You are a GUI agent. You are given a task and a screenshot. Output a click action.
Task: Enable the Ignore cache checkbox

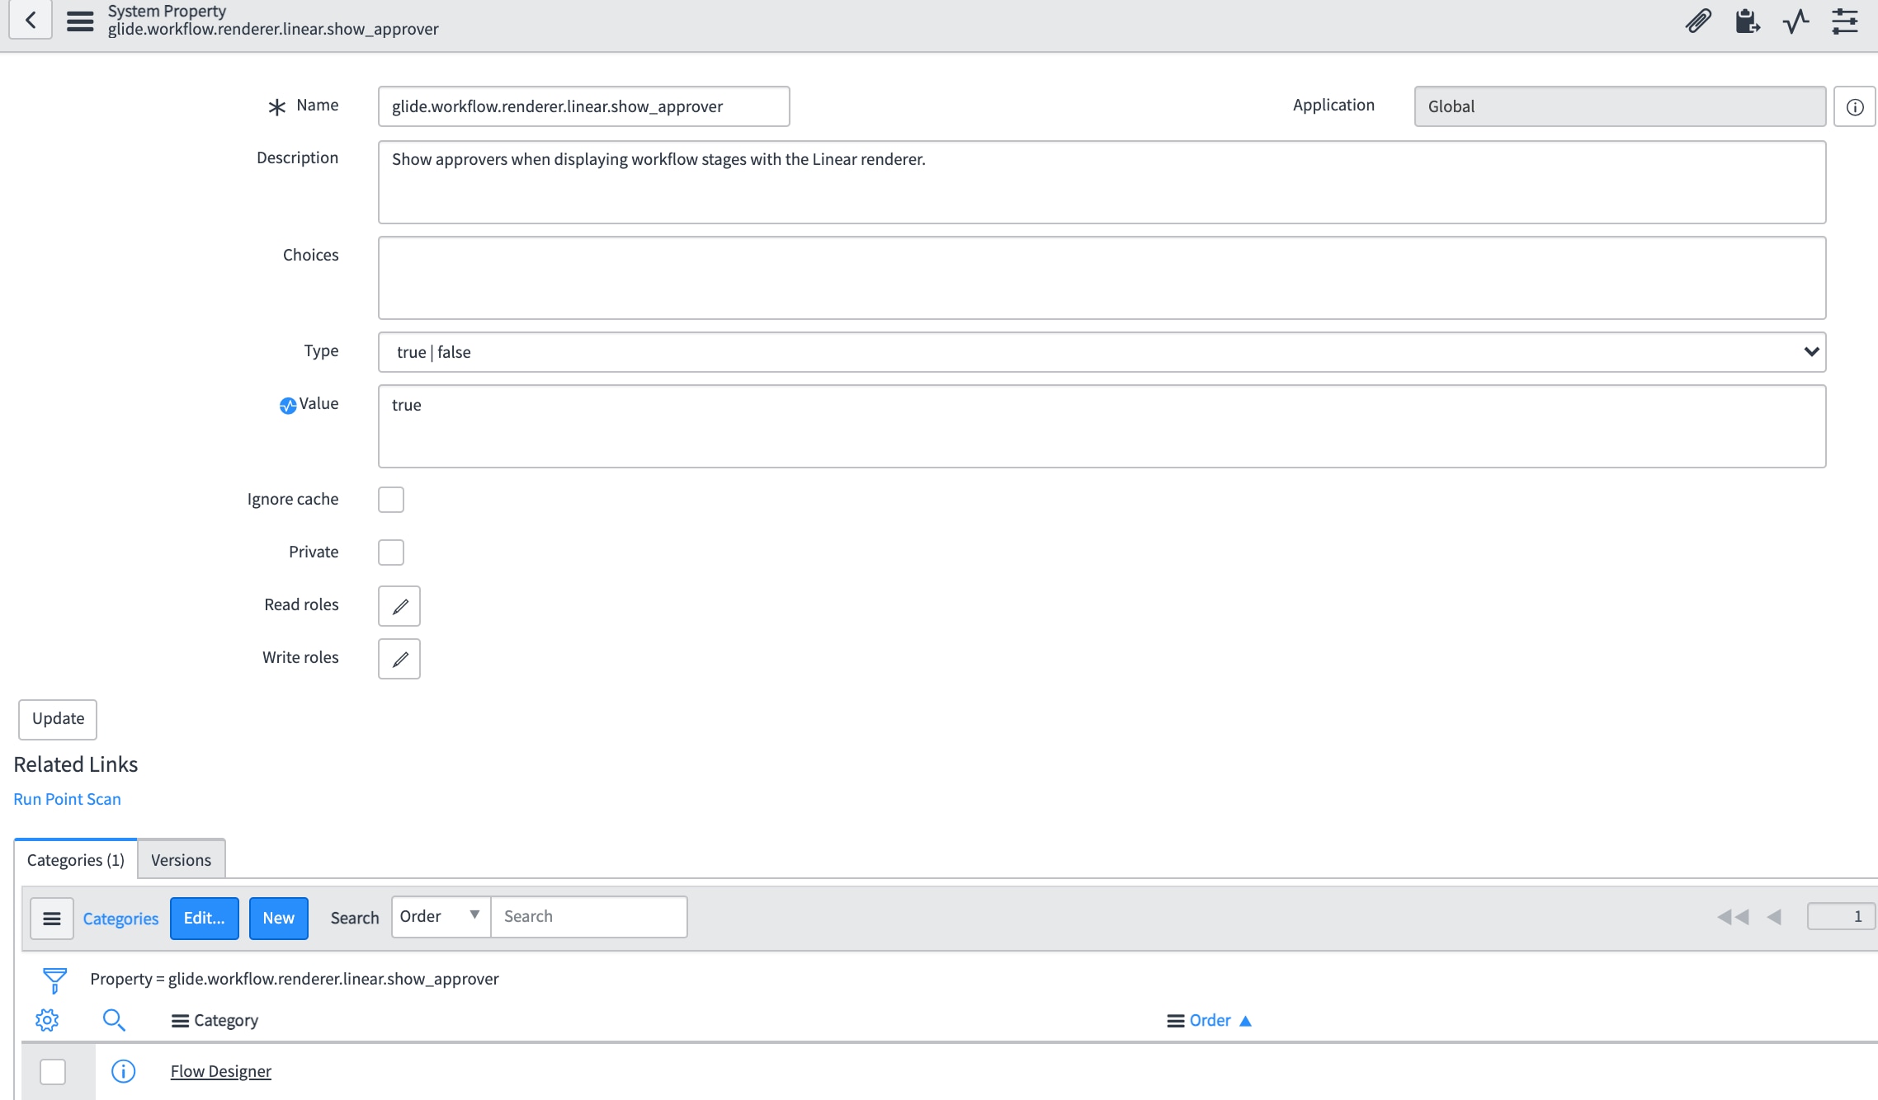[x=391, y=500]
